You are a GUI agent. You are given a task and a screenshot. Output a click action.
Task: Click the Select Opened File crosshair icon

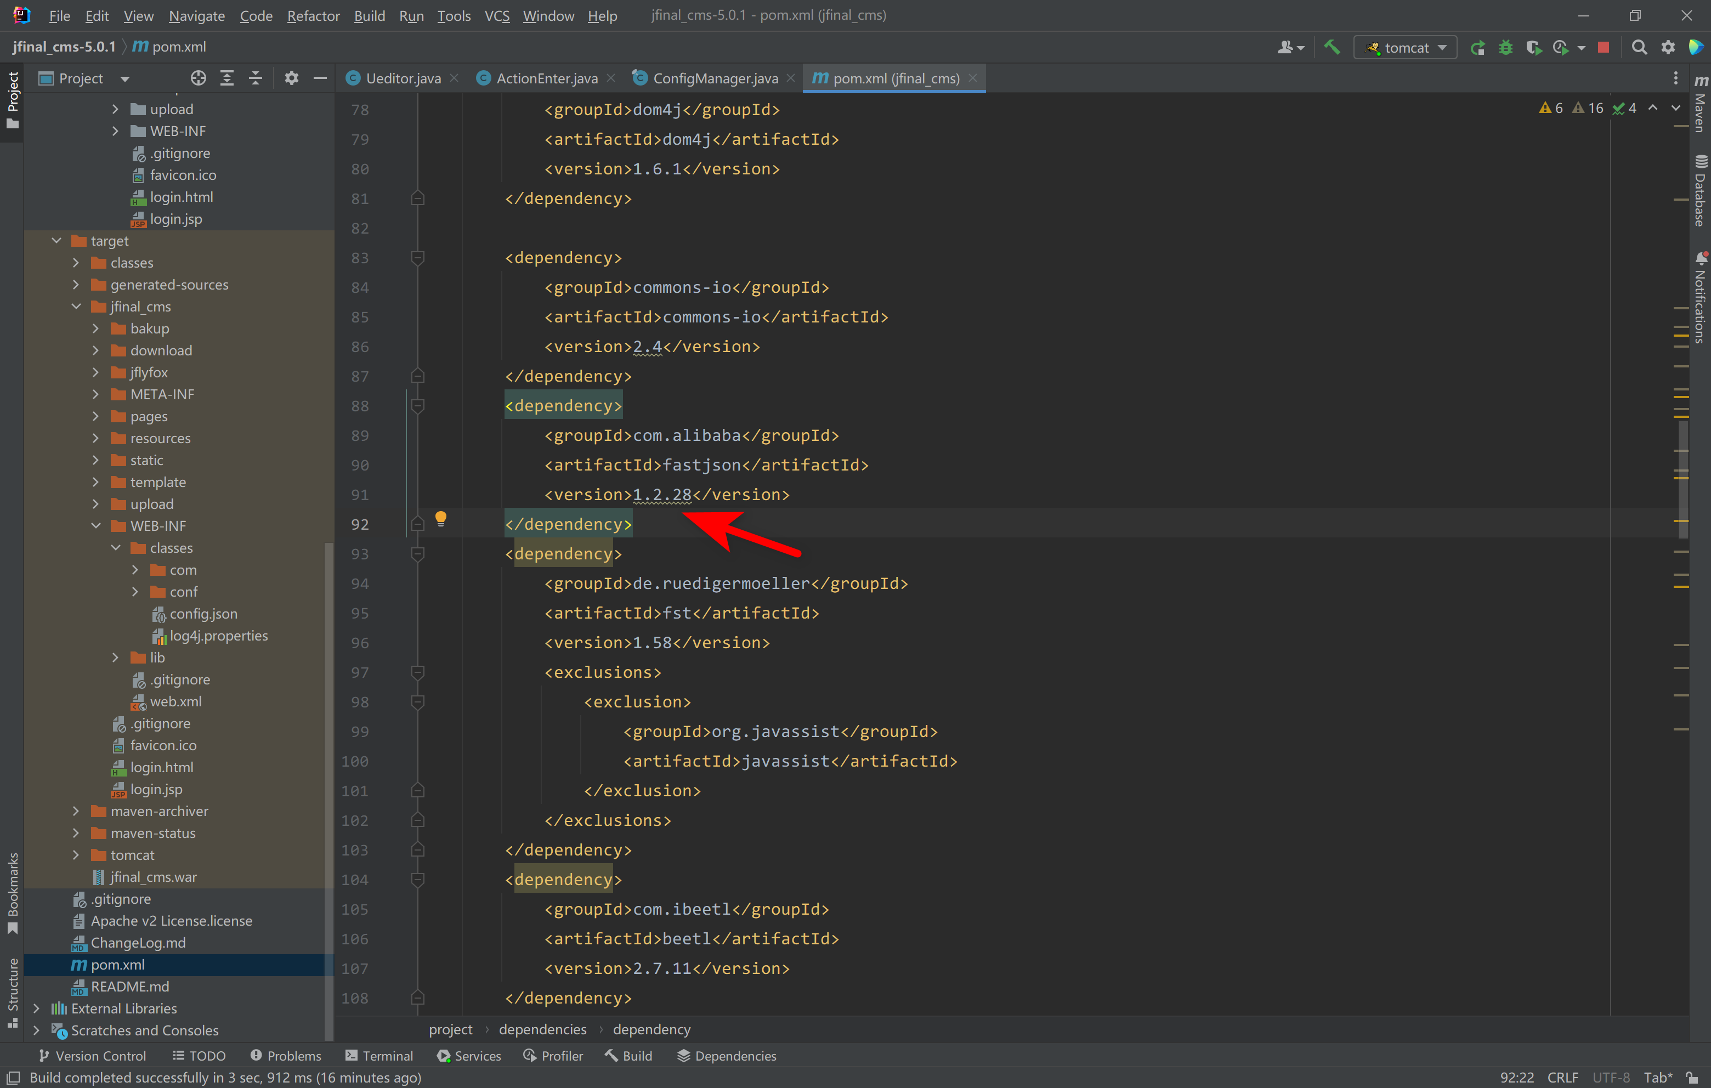[x=198, y=78]
